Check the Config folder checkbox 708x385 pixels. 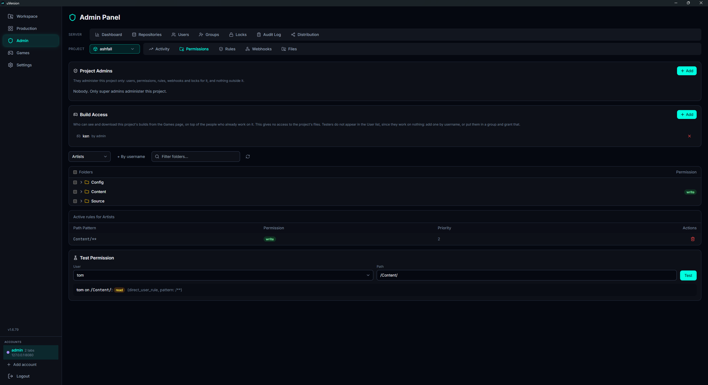pos(75,182)
